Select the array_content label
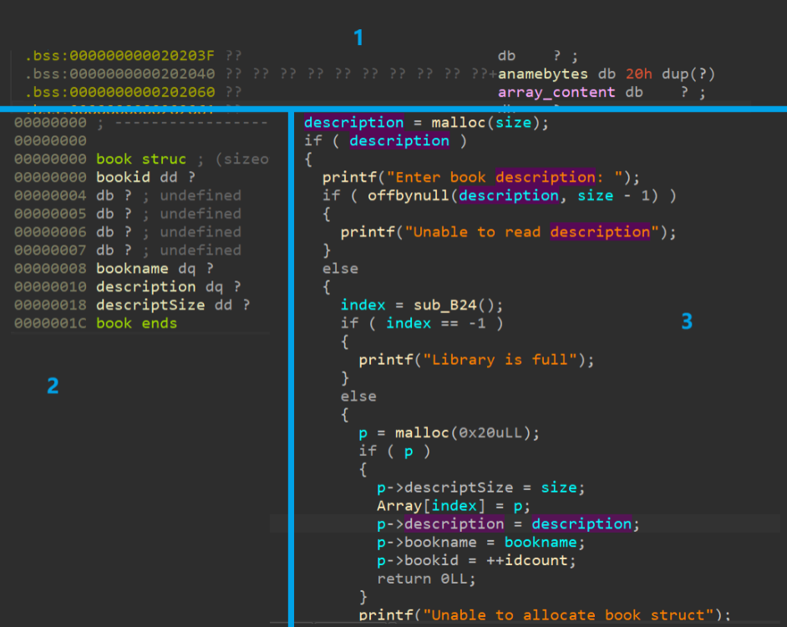 click(x=556, y=93)
